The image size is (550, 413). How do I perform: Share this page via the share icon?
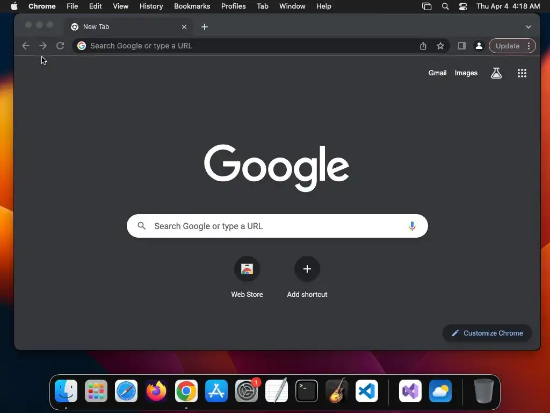pyautogui.click(x=423, y=46)
